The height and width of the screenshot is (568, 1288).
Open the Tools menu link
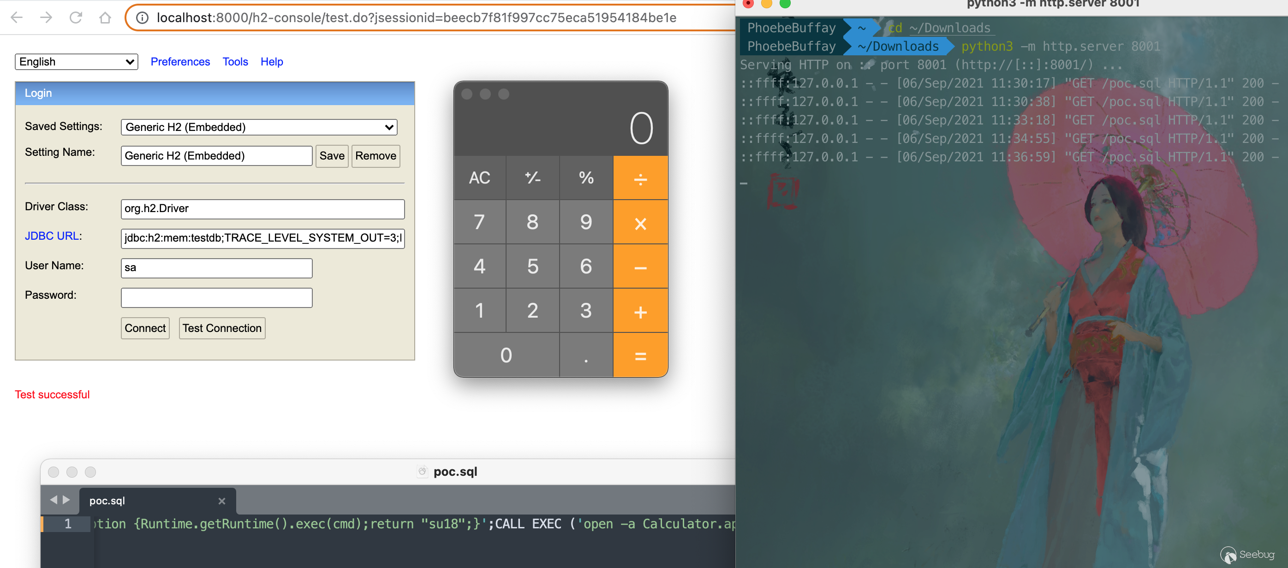click(x=235, y=61)
